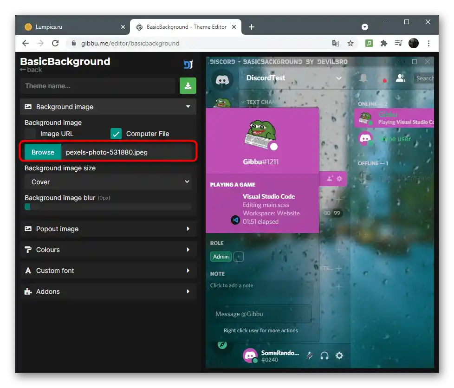The width and height of the screenshot is (454, 388).
Task: Click the tab search dropdown circle icon
Action: point(365,27)
